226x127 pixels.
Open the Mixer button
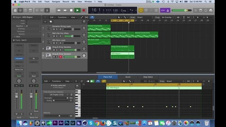[42, 10]
